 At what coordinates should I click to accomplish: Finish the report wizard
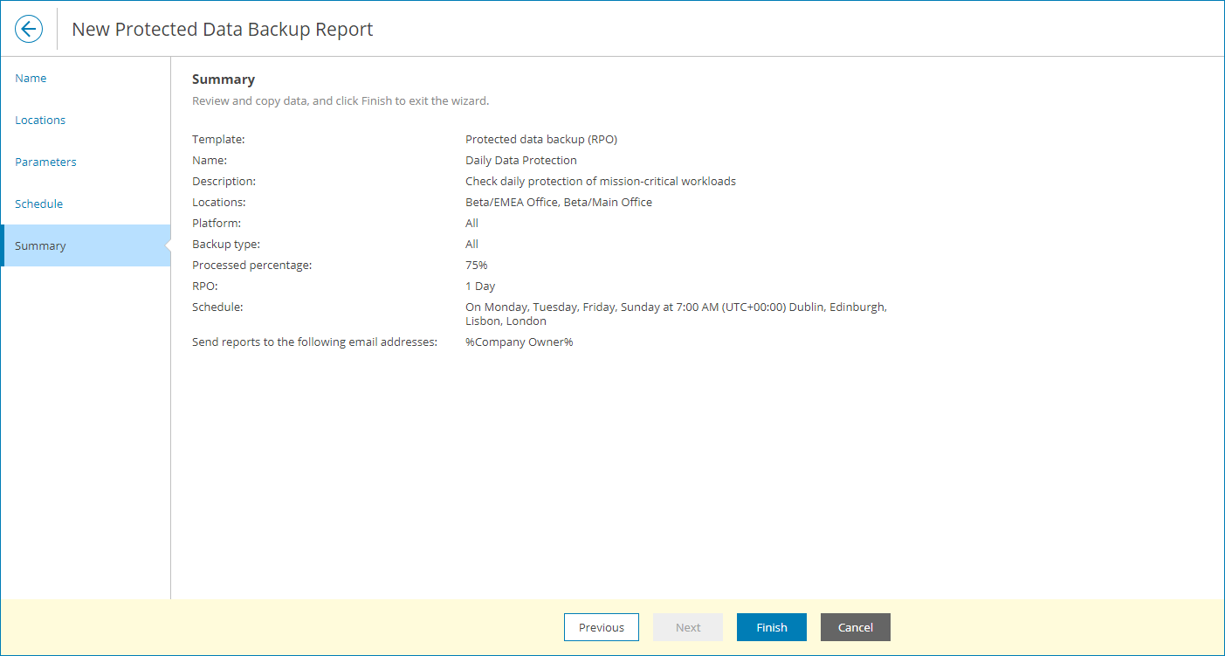pos(772,627)
